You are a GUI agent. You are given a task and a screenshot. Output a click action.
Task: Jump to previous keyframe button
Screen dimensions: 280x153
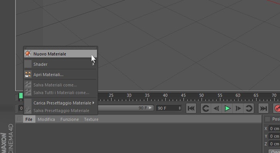(206, 108)
